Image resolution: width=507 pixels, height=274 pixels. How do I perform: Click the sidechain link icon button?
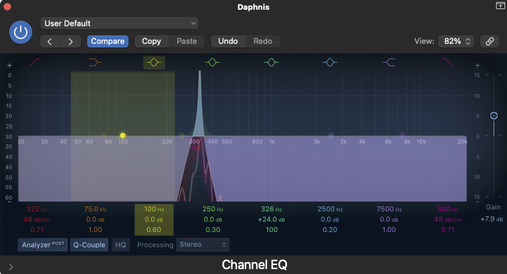[x=489, y=41]
